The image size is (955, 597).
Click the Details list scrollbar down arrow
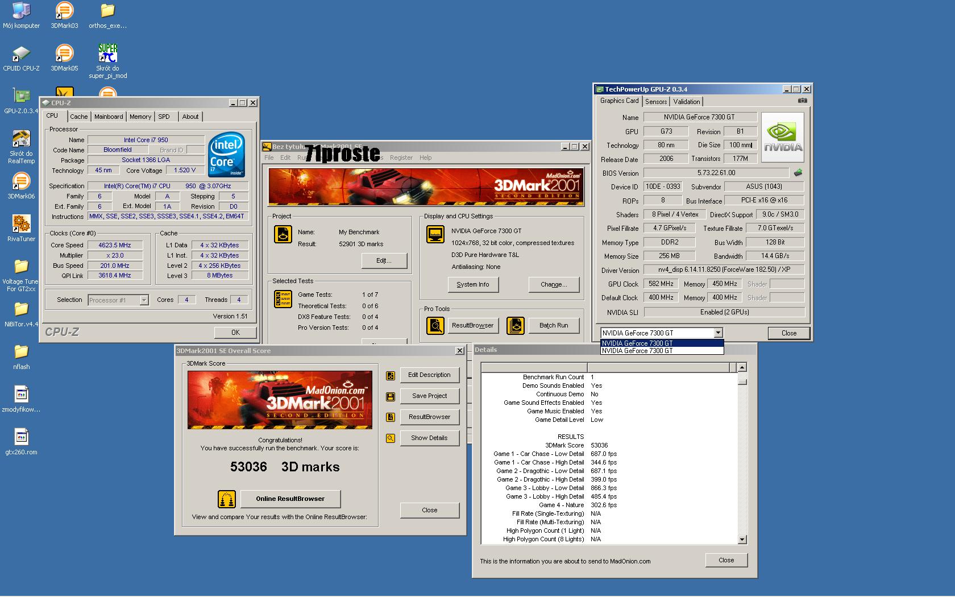[742, 540]
